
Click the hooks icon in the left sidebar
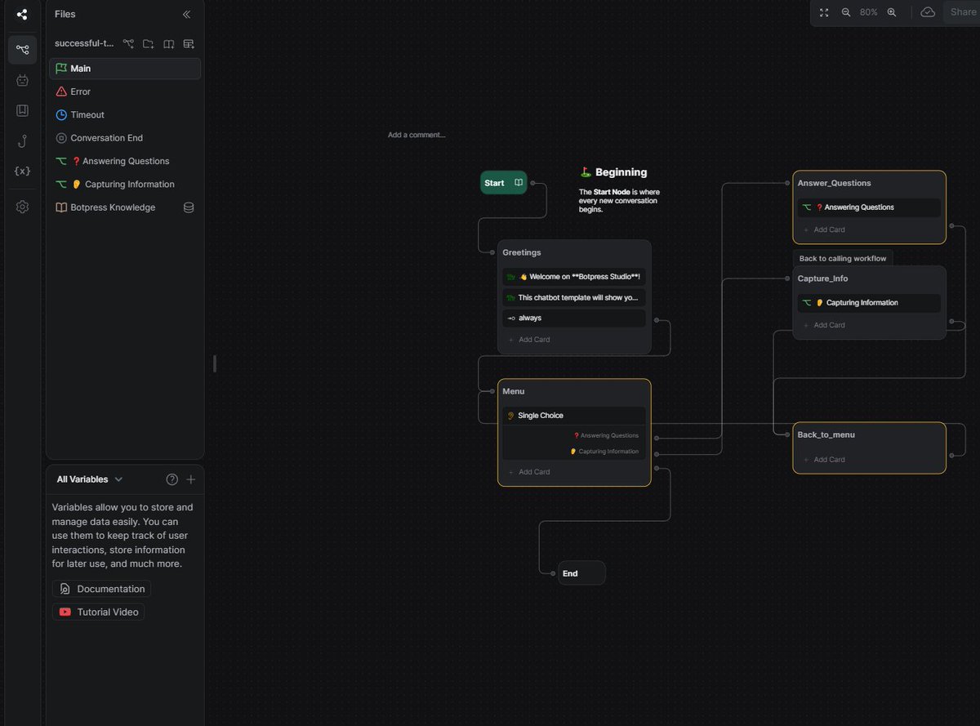pyautogui.click(x=22, y=141)
